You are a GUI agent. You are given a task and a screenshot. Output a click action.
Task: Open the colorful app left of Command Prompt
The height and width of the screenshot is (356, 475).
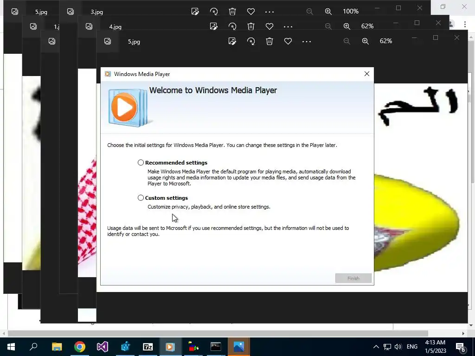point(193,347)
